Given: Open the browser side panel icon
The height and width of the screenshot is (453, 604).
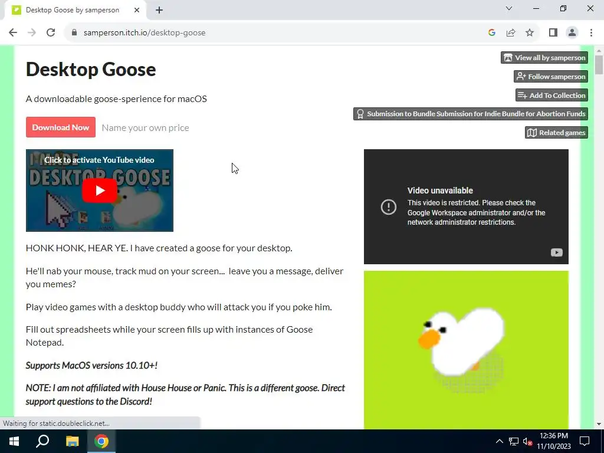Looking at the screenshot, I should click(x=553, y=33).
